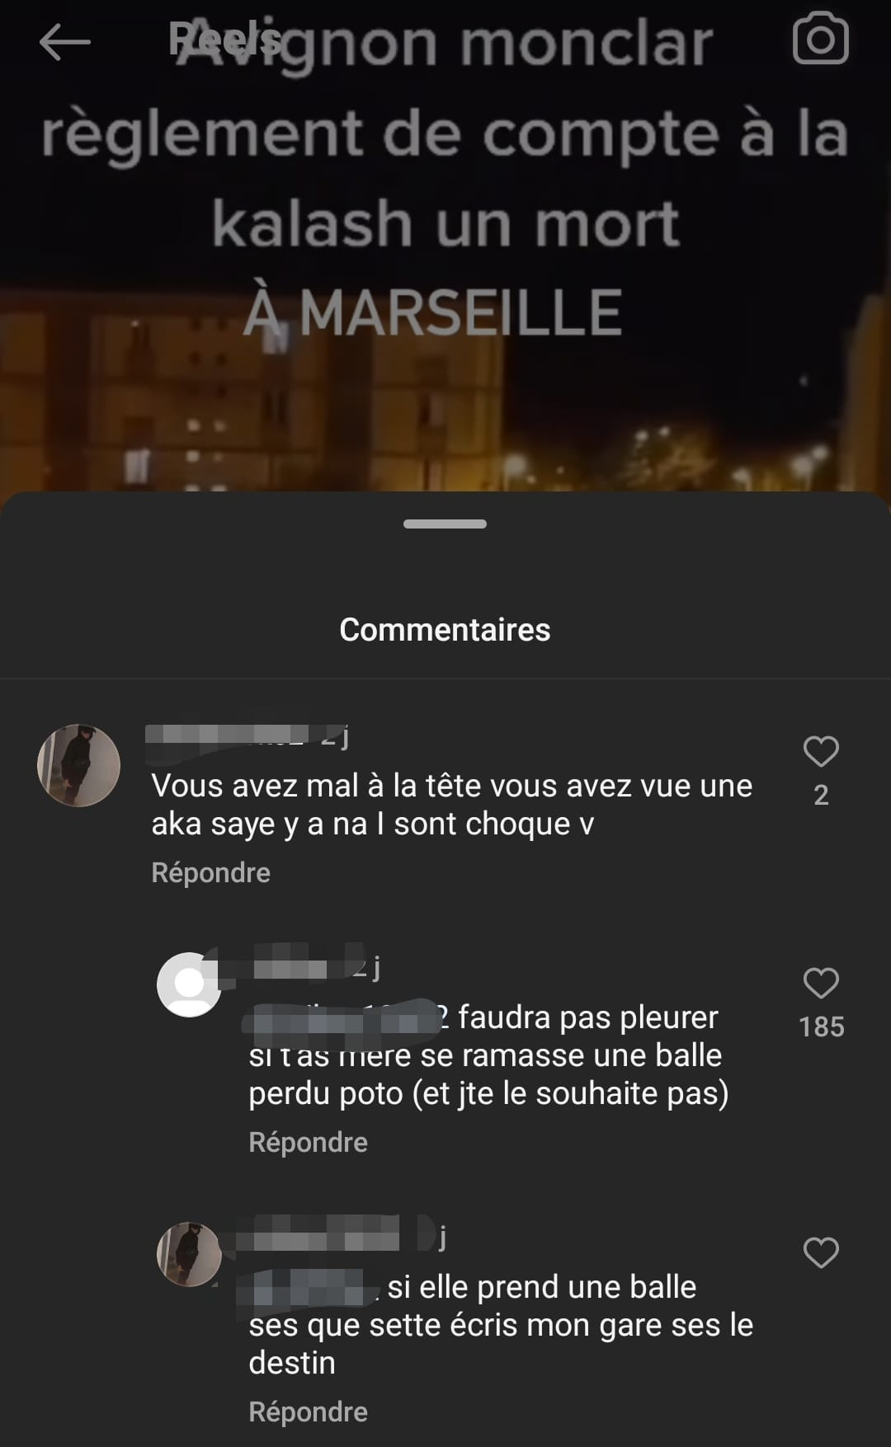891x1447 pixels.
Task: Tap the Commentaires header
Action: click(x=445, y=630)
